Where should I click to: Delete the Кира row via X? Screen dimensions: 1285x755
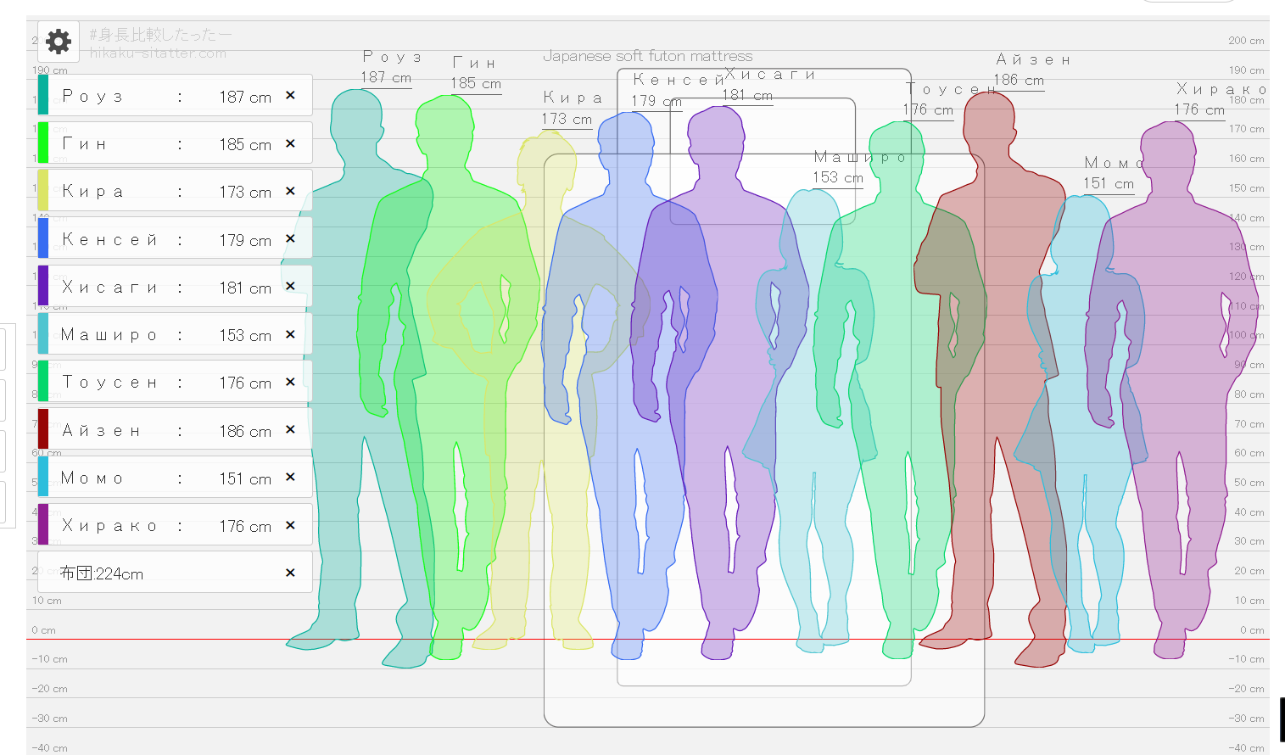coord(290,191)
